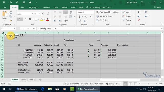Apply Accounting dollar number format
The height and width of the screenshot is (92, 164).
coord(79,16)
